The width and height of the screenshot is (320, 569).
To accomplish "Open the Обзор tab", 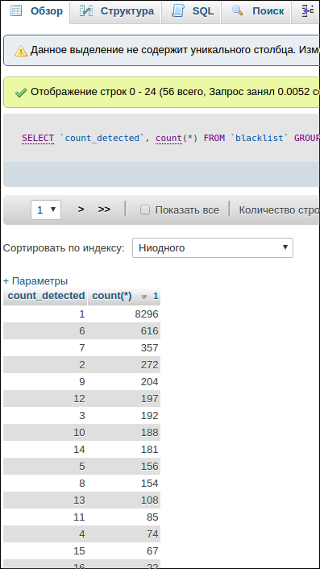I will point(36,11).
